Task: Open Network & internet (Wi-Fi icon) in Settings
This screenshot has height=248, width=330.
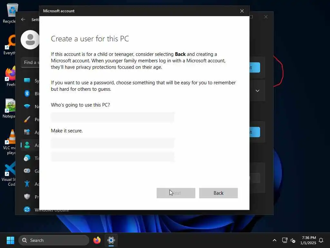Action: (x=30, y=106)
